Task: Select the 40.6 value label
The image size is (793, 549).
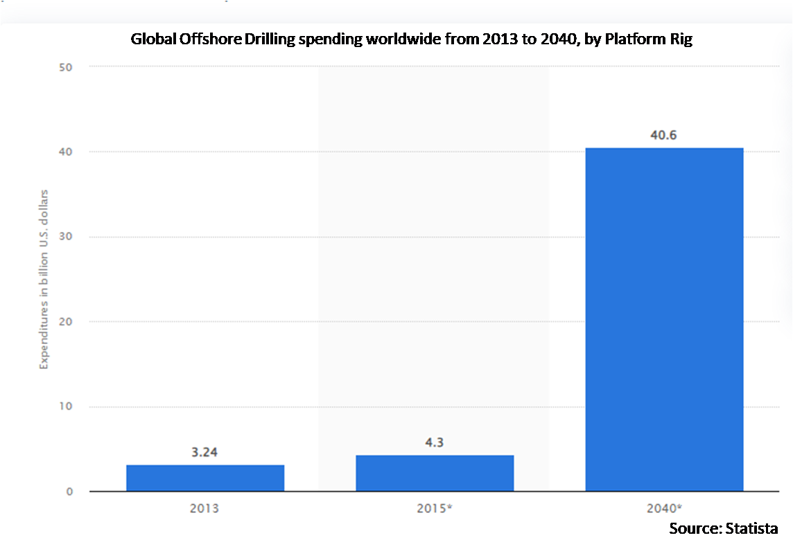Action: pos(664,136)
